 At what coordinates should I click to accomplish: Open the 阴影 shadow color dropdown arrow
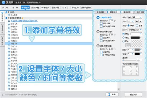[141, 50]
